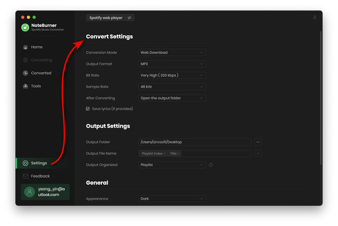338x226 pixels.
Task: Click the settings panel vertical scrollbar
Action: click(x=321, y=98)
